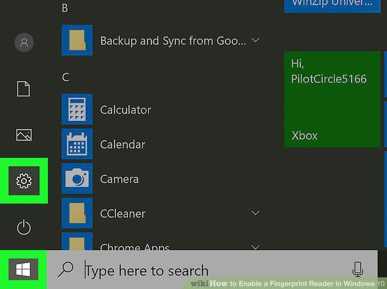
Task: Click the Windows Start button
Action: (x=23, y=269)
